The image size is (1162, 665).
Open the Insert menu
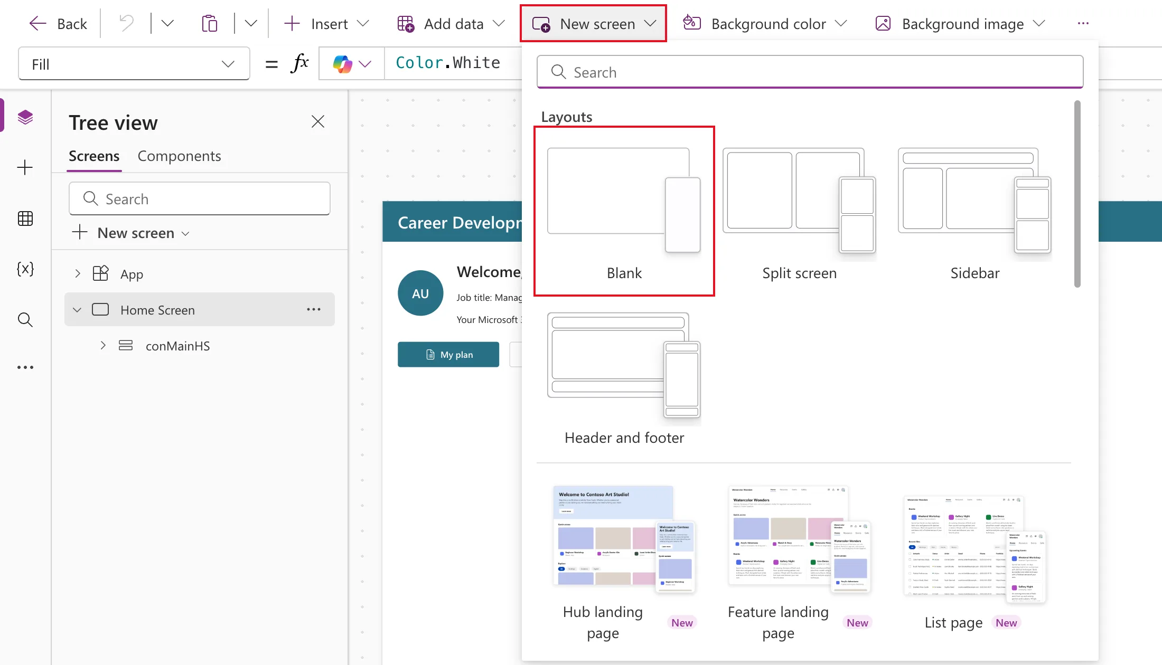(326, 24)
